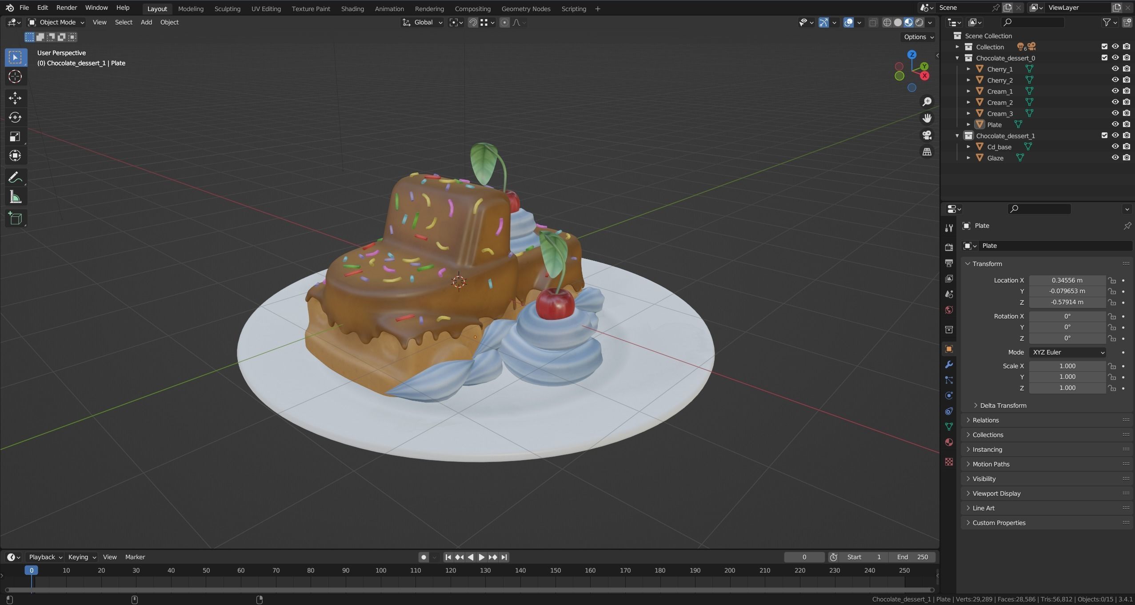
Task: Switch to rendered viewport shading
Action: [x=919, y=22]
